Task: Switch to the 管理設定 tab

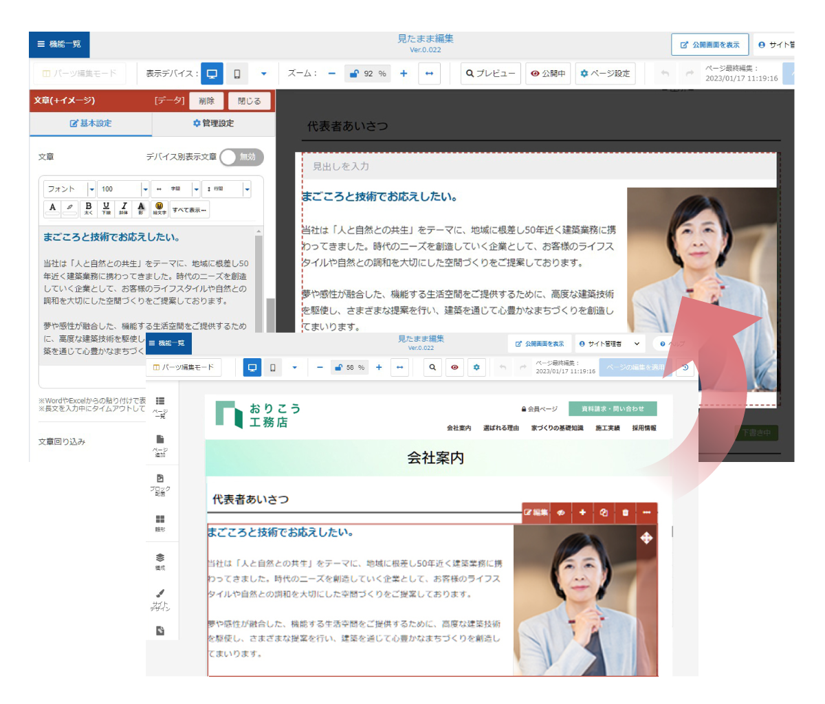Action: click(213, 124)
